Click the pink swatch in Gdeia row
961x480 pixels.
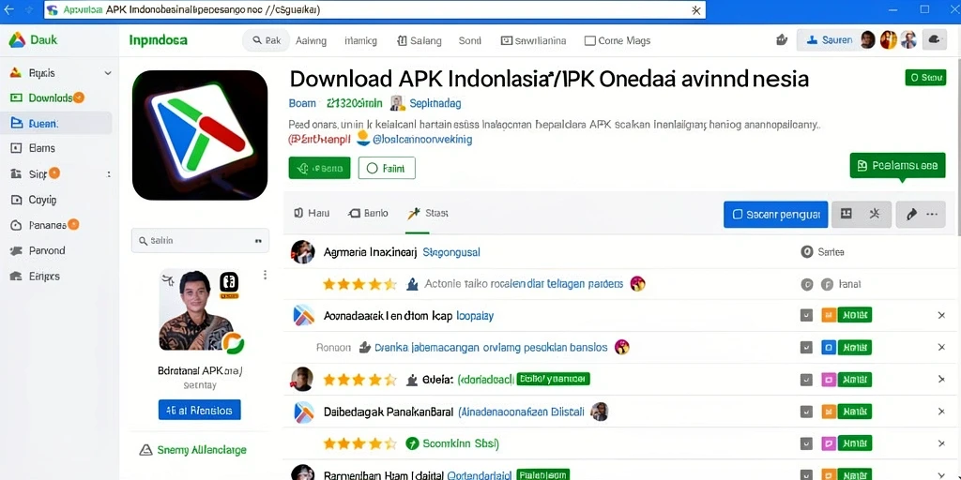pyautogui.click(x=828, y=380)
